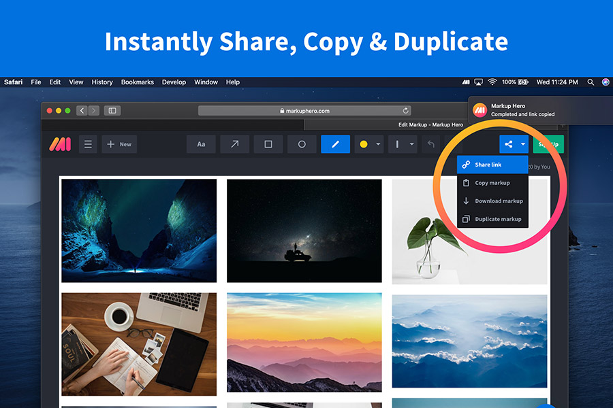Choose Copy markup from the dropdown
The width and height of the screenshot is (613, 408).
tap(492, 183)
